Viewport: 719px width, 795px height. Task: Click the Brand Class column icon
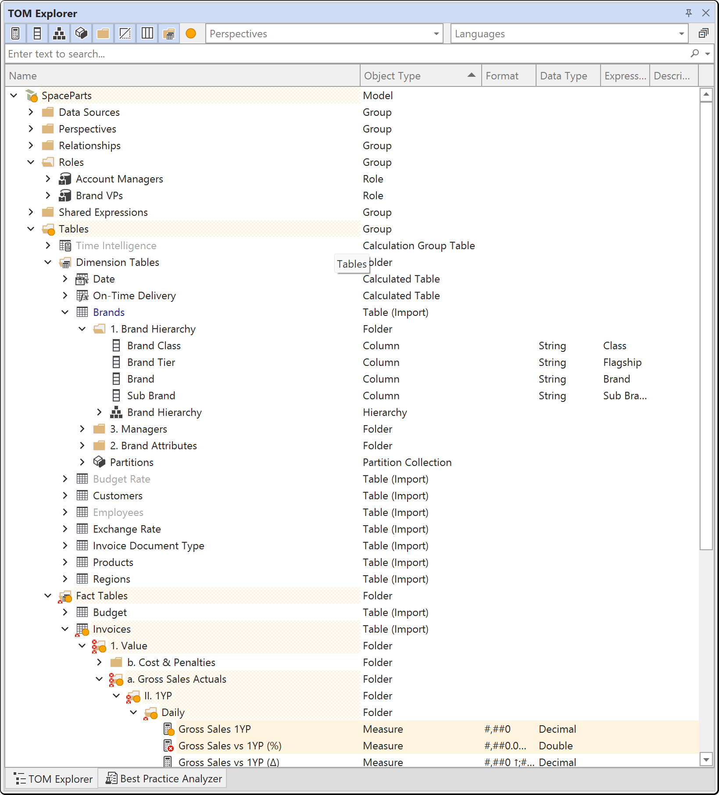tap(116, 346)
